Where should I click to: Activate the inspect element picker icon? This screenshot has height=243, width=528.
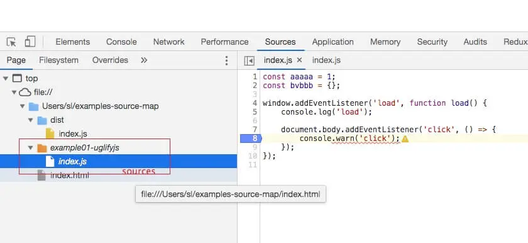coord(11,42)
